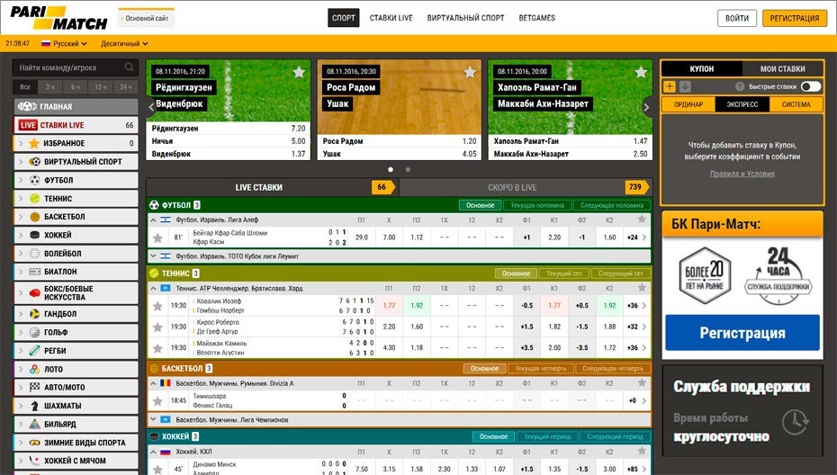837x475 pixels.
Task: Click the Основной сайт link
Action: (x=147, y=18)
